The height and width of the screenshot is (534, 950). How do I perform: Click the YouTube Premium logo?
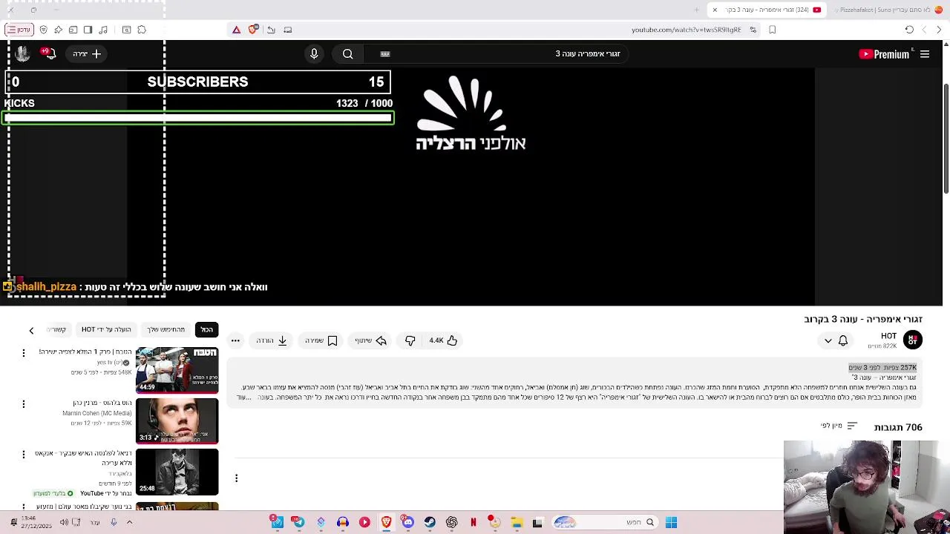click(x=884, y=54)
